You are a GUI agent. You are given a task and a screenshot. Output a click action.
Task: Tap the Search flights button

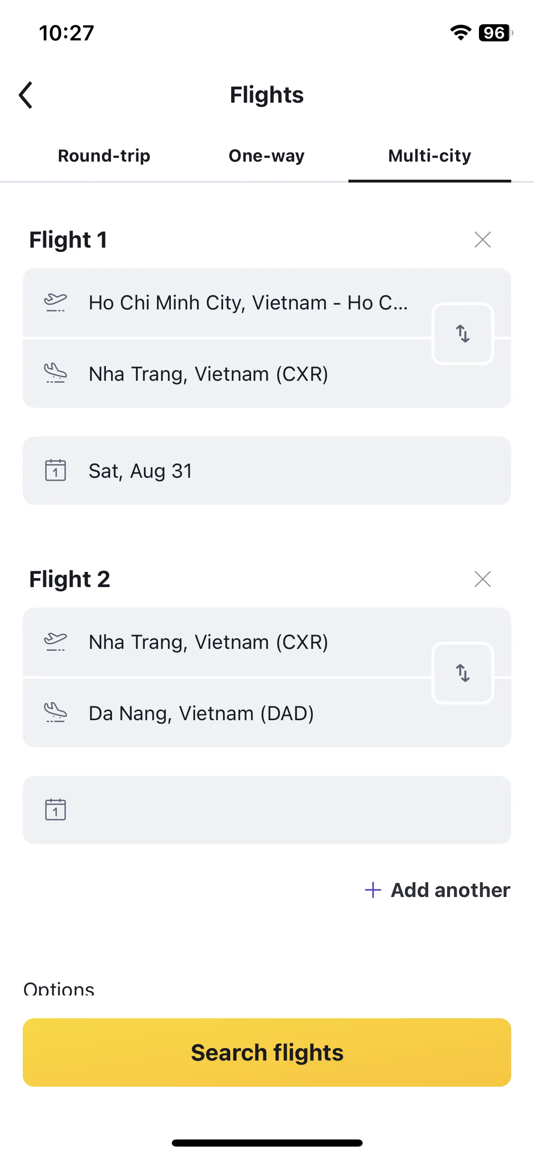tap(267, 1052)
